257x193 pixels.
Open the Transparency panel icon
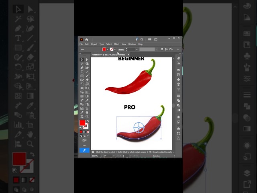pyautogui.click(x=178, y=105)
